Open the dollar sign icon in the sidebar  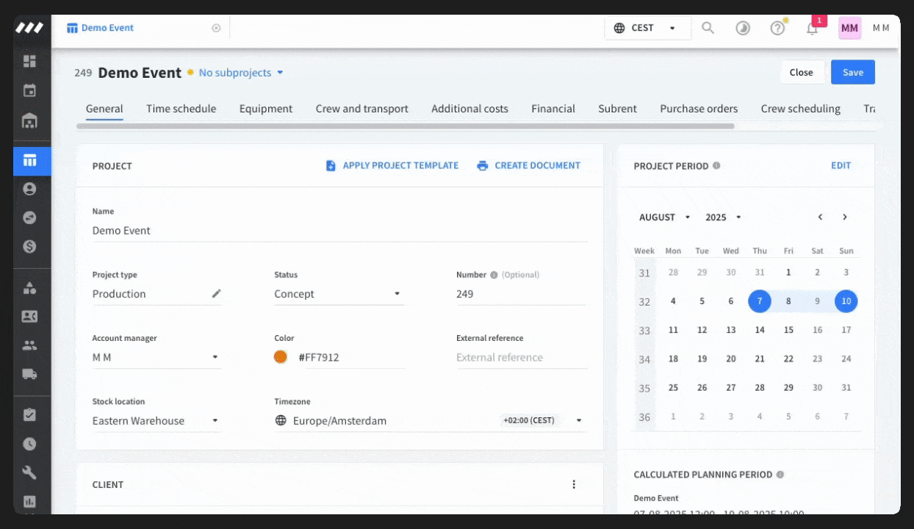pos(29,247)
